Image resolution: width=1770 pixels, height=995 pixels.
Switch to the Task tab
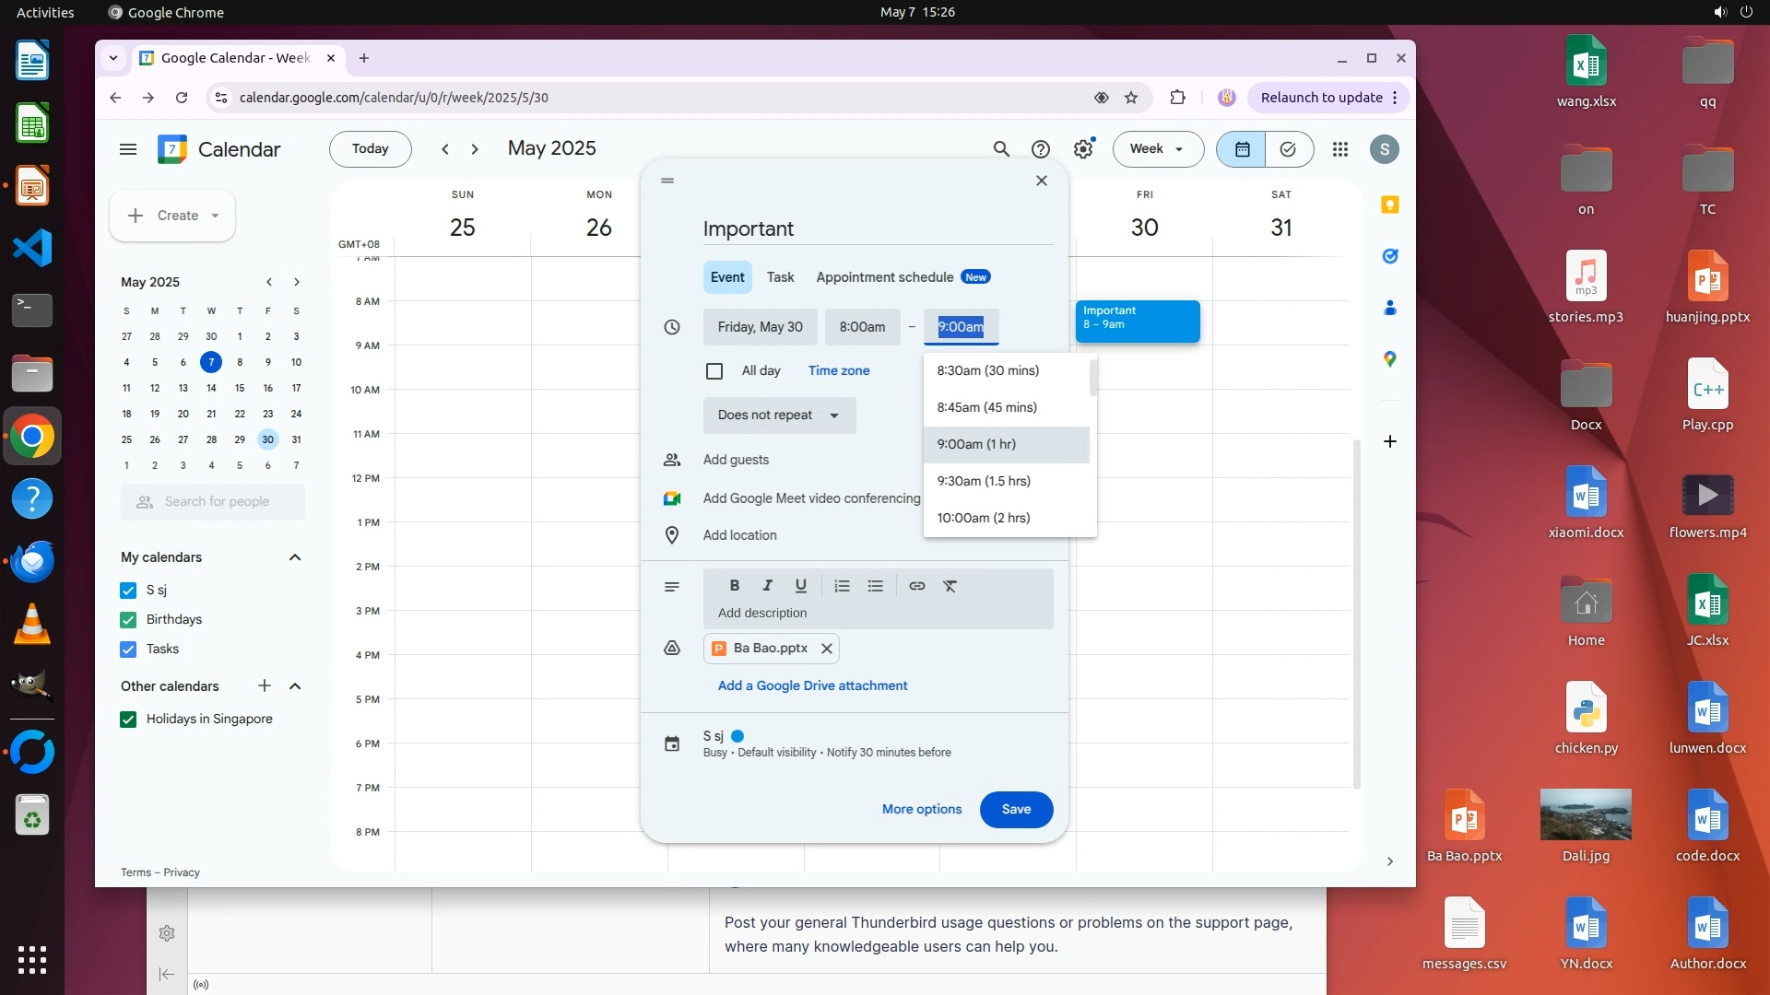780,277
